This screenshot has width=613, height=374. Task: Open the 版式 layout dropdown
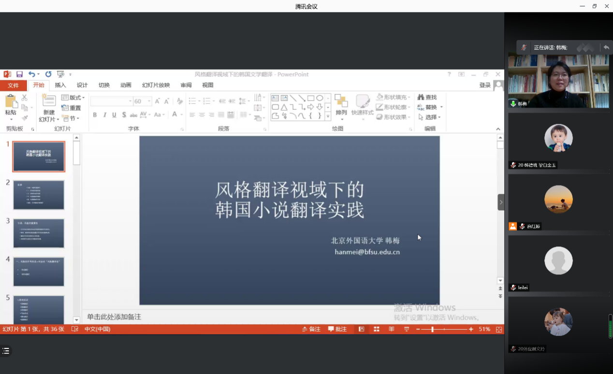point(73,98)
